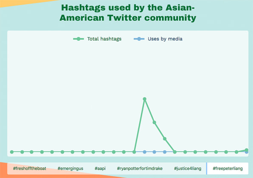Click the green Total hashtags legend marker

(x=79, y=39)
